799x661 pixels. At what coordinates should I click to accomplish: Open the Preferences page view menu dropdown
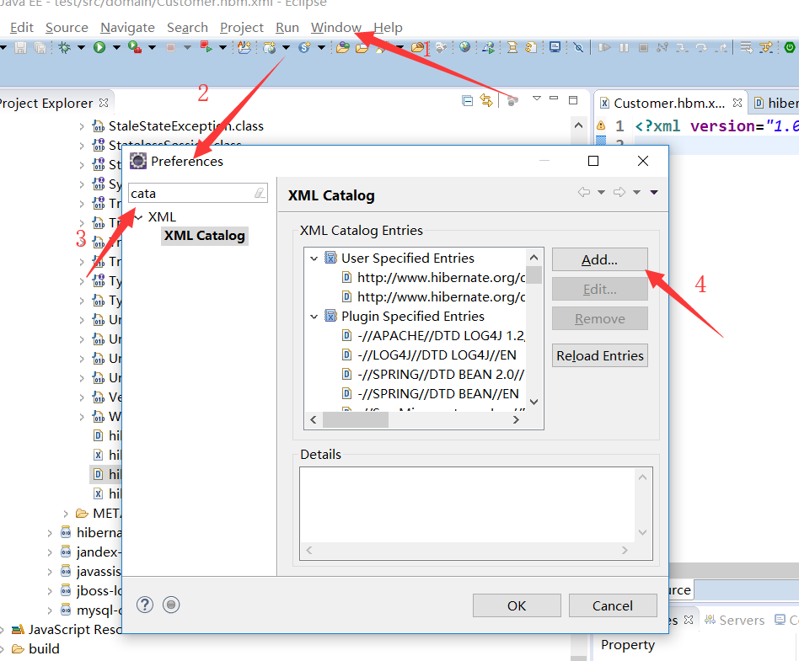tap(654, 192)
